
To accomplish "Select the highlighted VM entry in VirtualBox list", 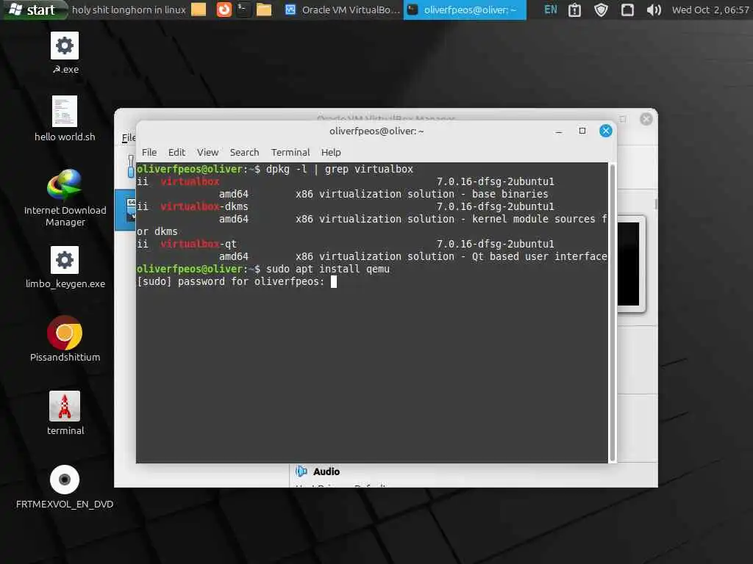I will pos(125,210).
